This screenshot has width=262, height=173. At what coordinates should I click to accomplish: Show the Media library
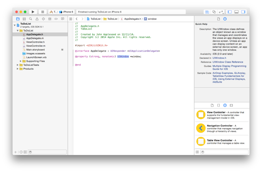231,105
